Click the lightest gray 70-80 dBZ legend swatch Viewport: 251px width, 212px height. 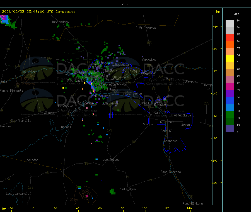(x=230, y=24)
